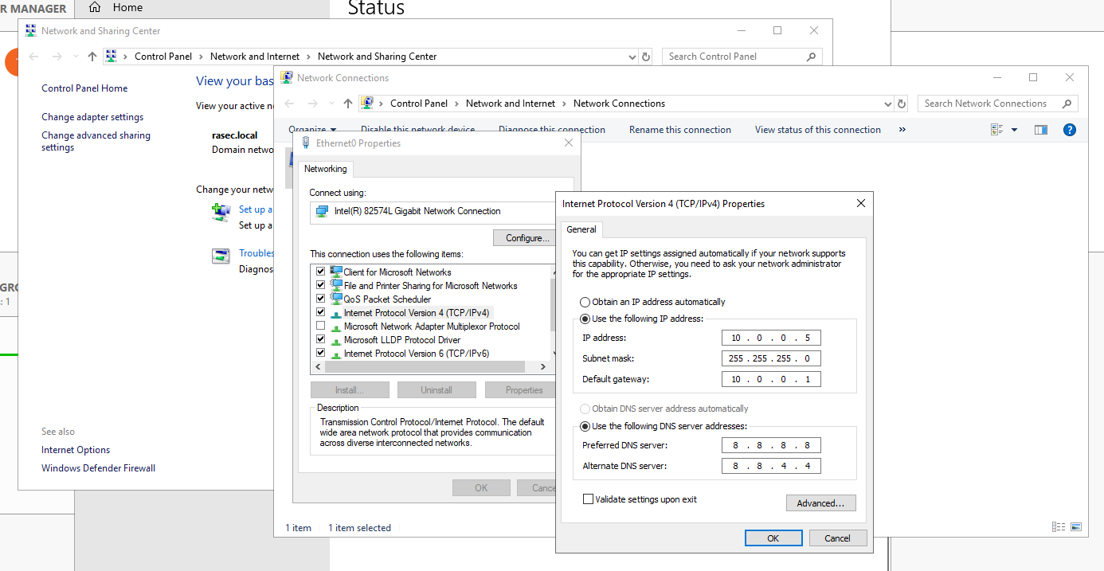Open recent locations dropdown in Network and Sharing Center

pos(76,57)
